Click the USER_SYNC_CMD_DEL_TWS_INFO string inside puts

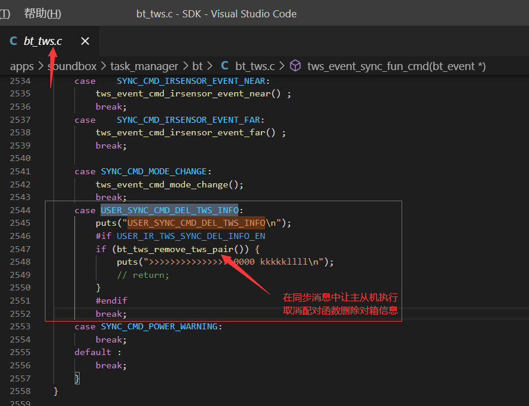[196, 223]
